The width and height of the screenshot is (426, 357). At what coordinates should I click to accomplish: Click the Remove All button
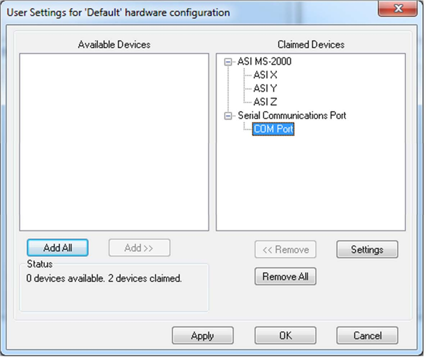tap(285, 276)
